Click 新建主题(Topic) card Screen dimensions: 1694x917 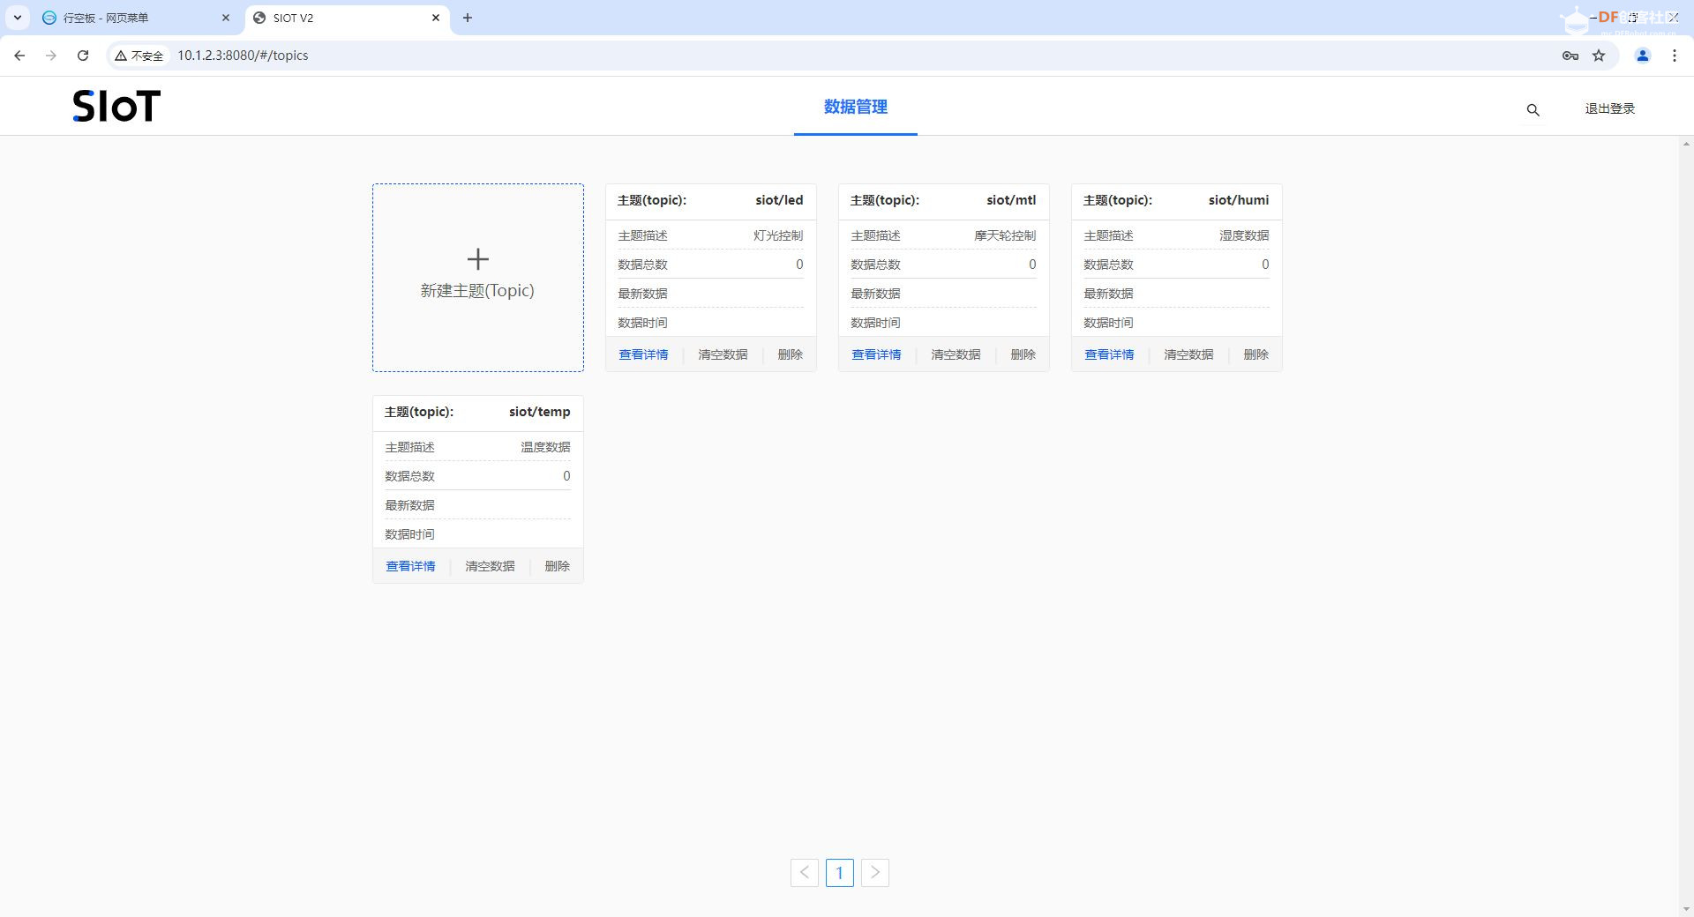[x=477, y=278]
